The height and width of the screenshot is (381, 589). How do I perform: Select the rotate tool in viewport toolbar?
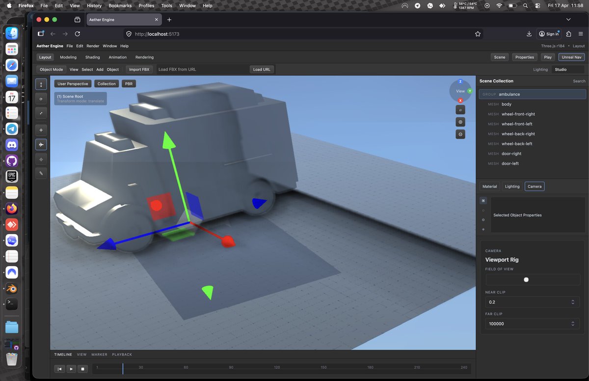[41, 99]
